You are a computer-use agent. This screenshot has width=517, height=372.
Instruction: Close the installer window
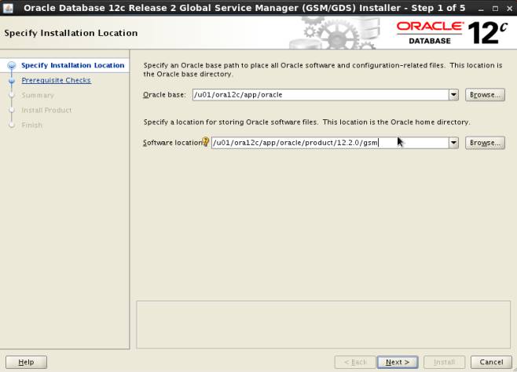[x=509, y=9]
